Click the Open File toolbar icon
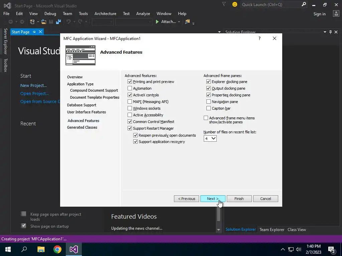Image resolution: width=342 pixels, height=256 pixels. pyautogui.click(x=44, y=22)
